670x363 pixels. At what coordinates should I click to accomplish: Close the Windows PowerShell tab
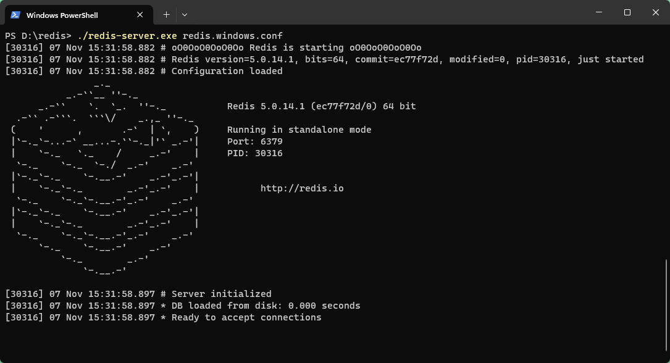click(x=140, y=15)
